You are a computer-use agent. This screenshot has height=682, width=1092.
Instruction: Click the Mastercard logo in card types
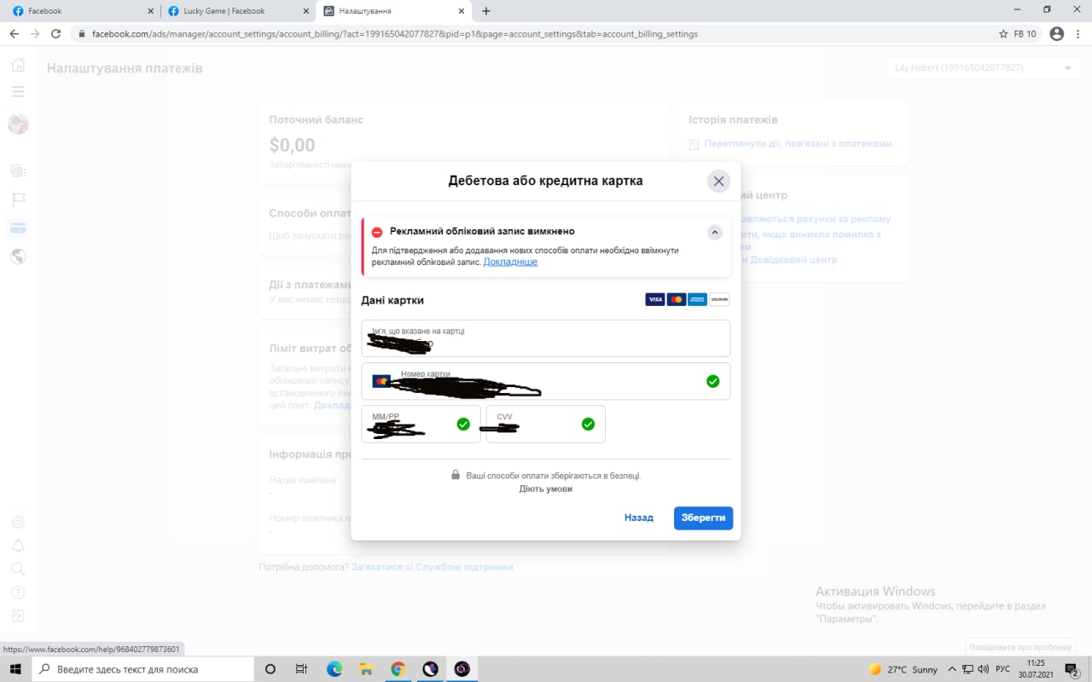tap(677, 299)
